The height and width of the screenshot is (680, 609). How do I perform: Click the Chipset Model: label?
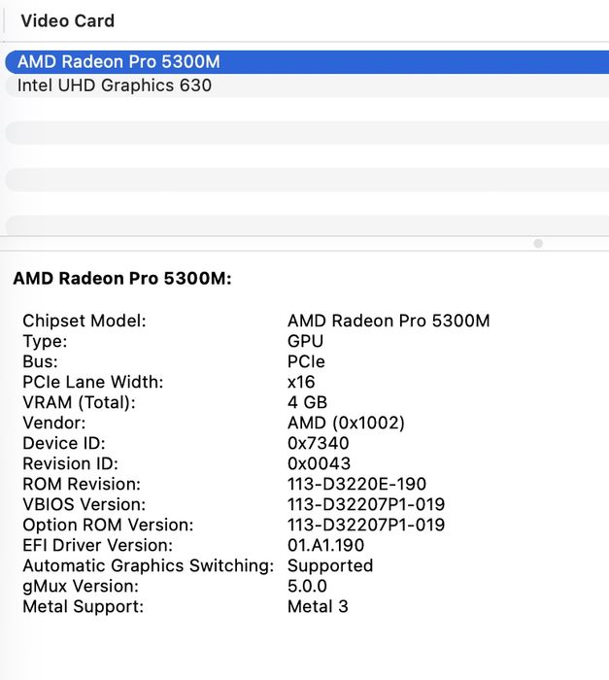[85, 321]
